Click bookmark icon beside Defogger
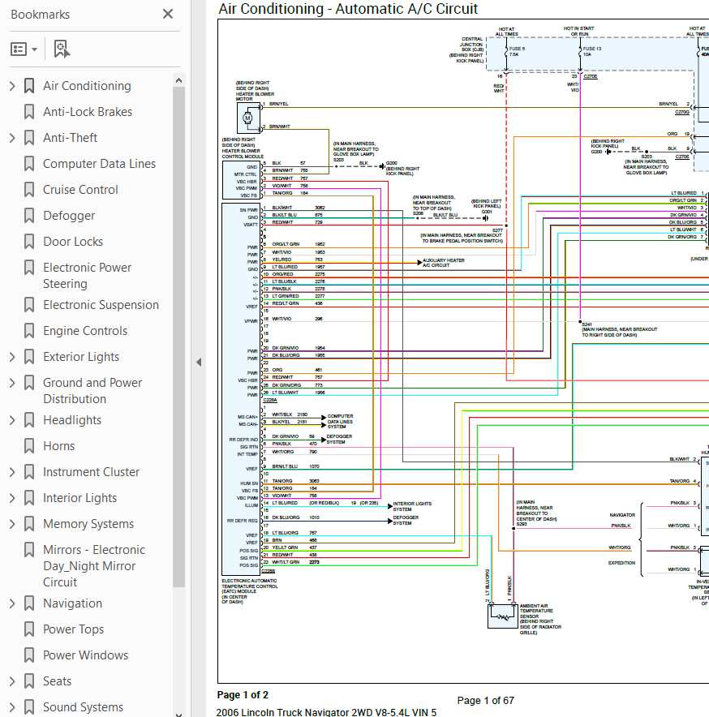 29,216
